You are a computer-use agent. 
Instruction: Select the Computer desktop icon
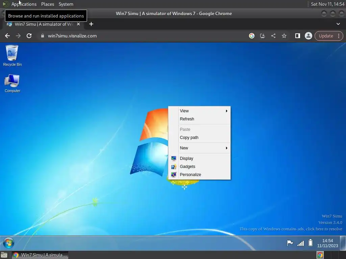pos(13,83)
